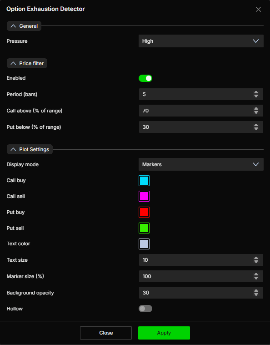Open the Text color swatch
This screenshot has height=345, width=270.
[144, 244]
